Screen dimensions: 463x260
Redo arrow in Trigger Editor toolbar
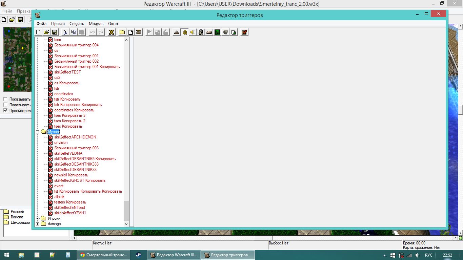pos(100,32)
